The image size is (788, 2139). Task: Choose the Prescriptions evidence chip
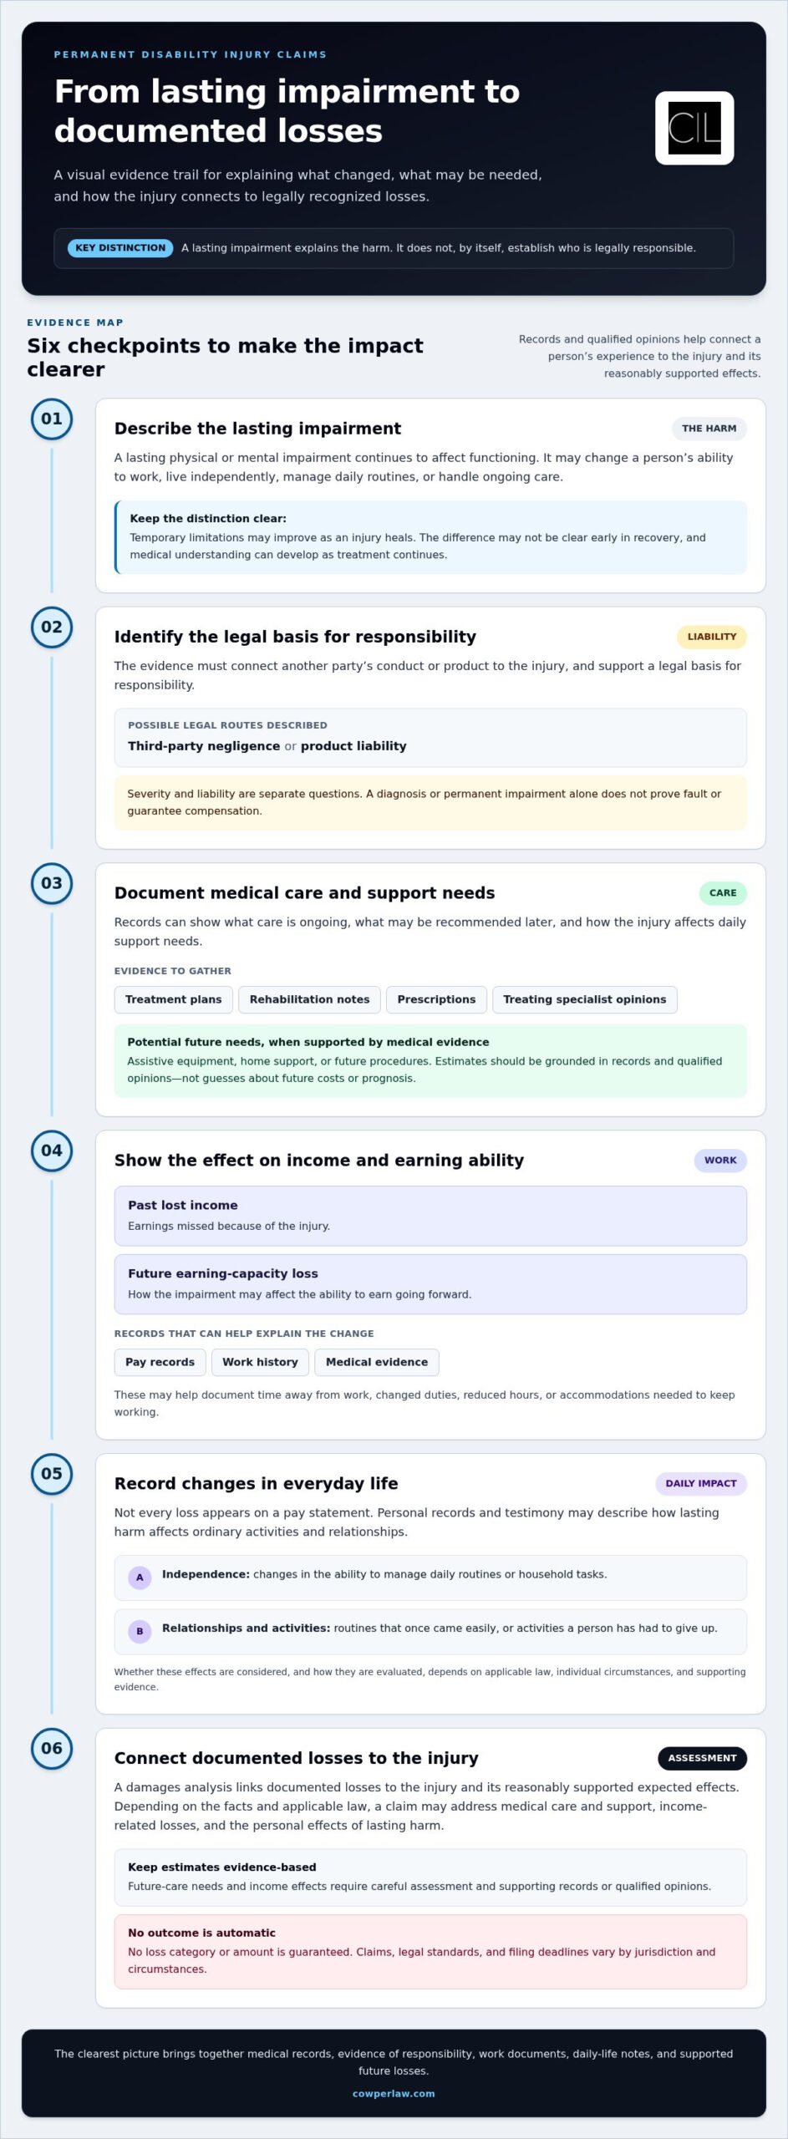point(436,999)
